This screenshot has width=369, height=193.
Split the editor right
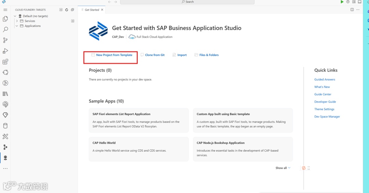[x=352, y=10]
